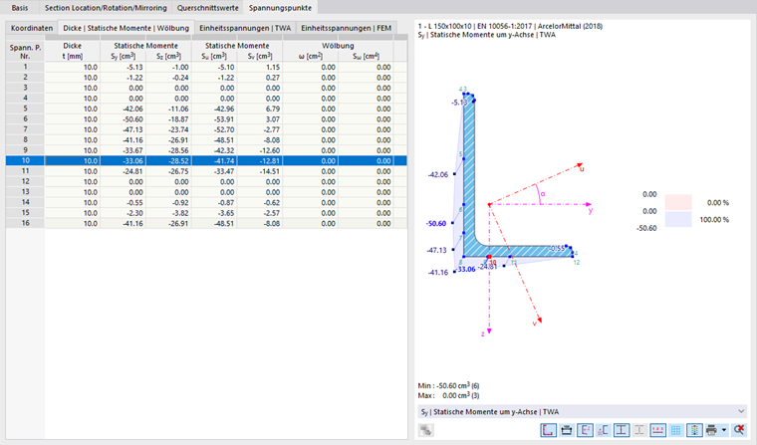Select the highlighted row number 10
Viewport: 757px width, 445px height.
tap(25, 160)
